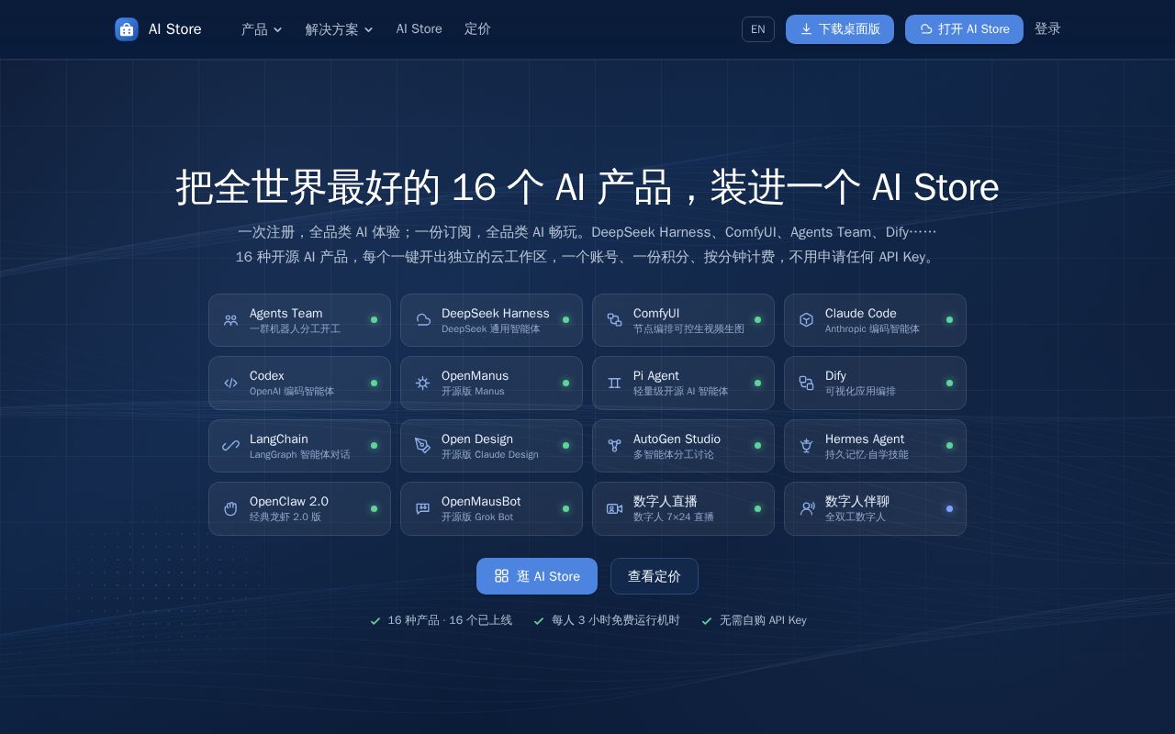Select the ComfyUI card title

click(x=656, y=314)
